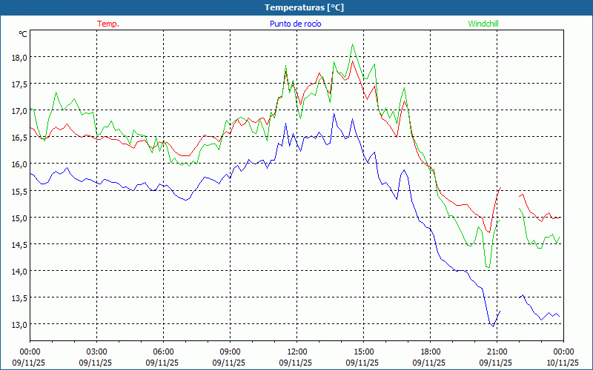The width and height of the screenshot is (593, 370).
Task: Select the 03:00 time axis label
Action: pyautogui.click(x=96, y=351)
